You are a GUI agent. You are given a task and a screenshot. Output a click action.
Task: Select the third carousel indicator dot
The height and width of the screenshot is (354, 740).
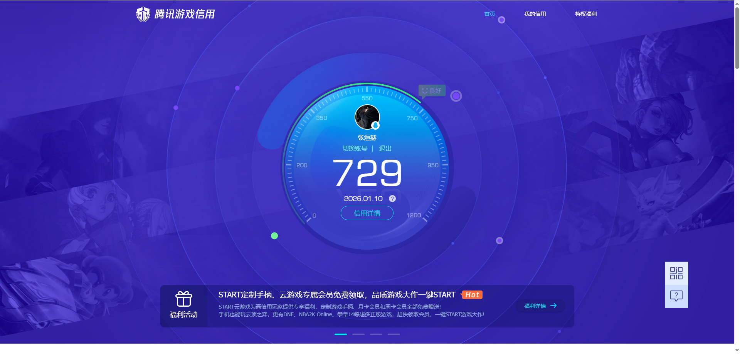tap(376, 334)
